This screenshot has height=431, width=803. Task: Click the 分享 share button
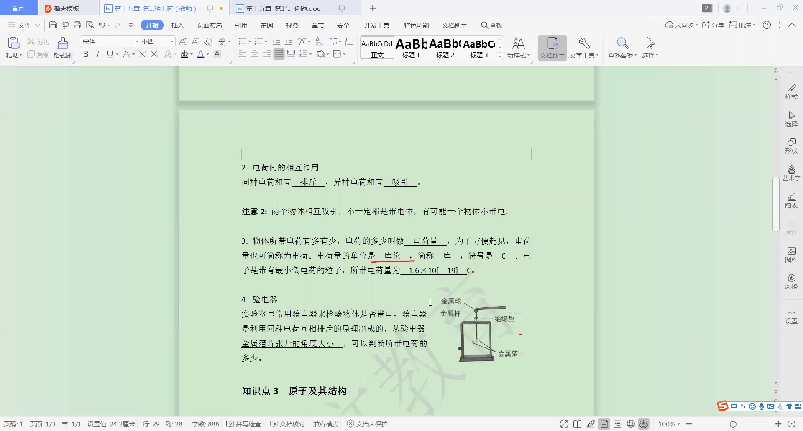pyautogui.click(x=713, y=25)
